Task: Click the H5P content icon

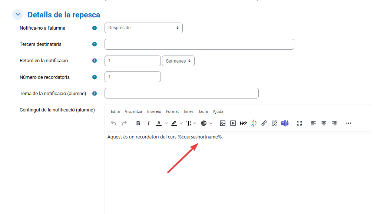Action: pos(243,123)
